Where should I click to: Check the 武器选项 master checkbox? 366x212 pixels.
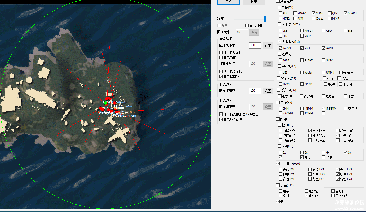click(x=278, y=1)
